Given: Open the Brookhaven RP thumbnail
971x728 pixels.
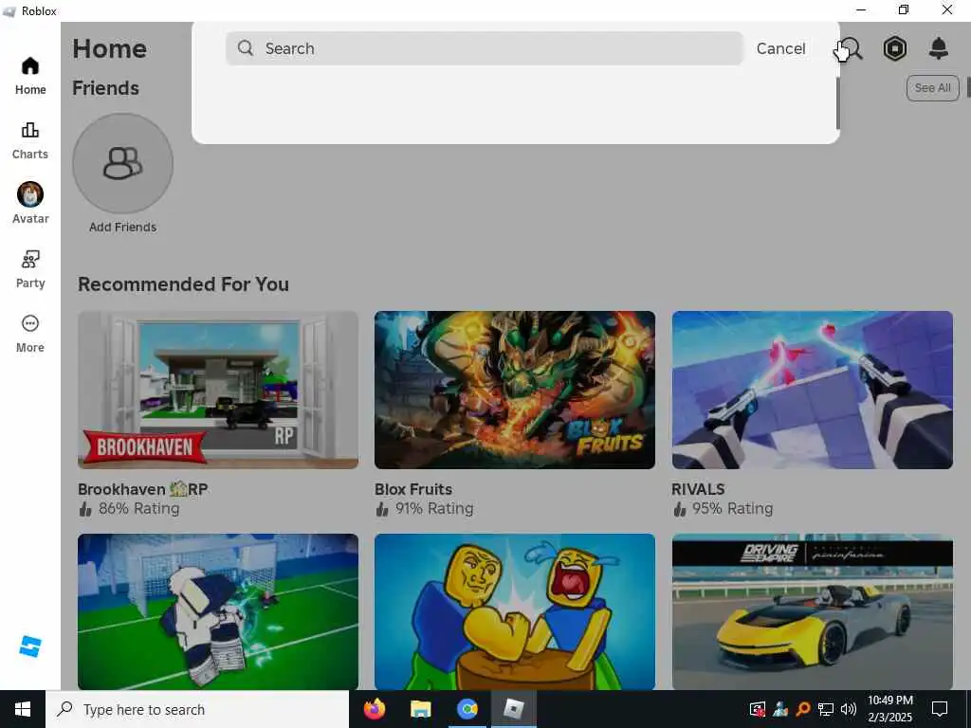Looking at the screenshot, I should [218, 390].
